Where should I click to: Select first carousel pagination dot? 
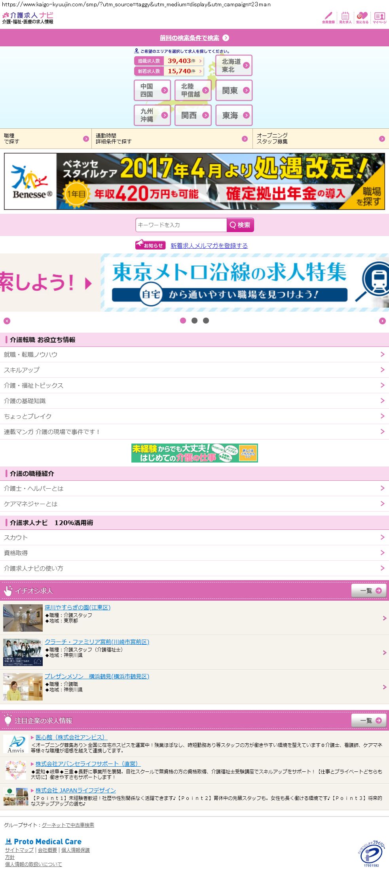tap(183, 321)
